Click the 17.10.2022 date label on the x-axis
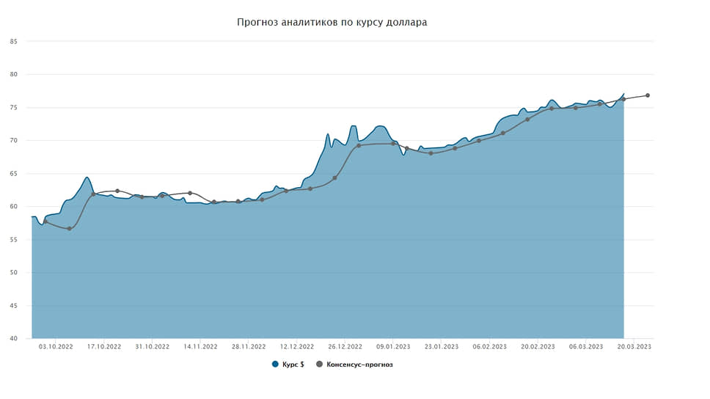 pos(103,346)
